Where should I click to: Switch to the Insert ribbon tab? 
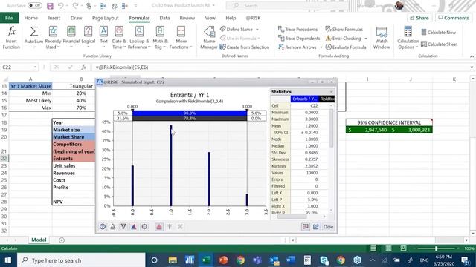[54, 18]
